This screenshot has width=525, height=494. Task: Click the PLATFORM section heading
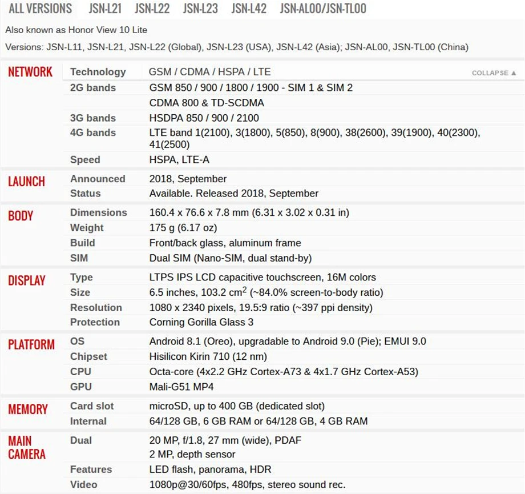(31, 344)
